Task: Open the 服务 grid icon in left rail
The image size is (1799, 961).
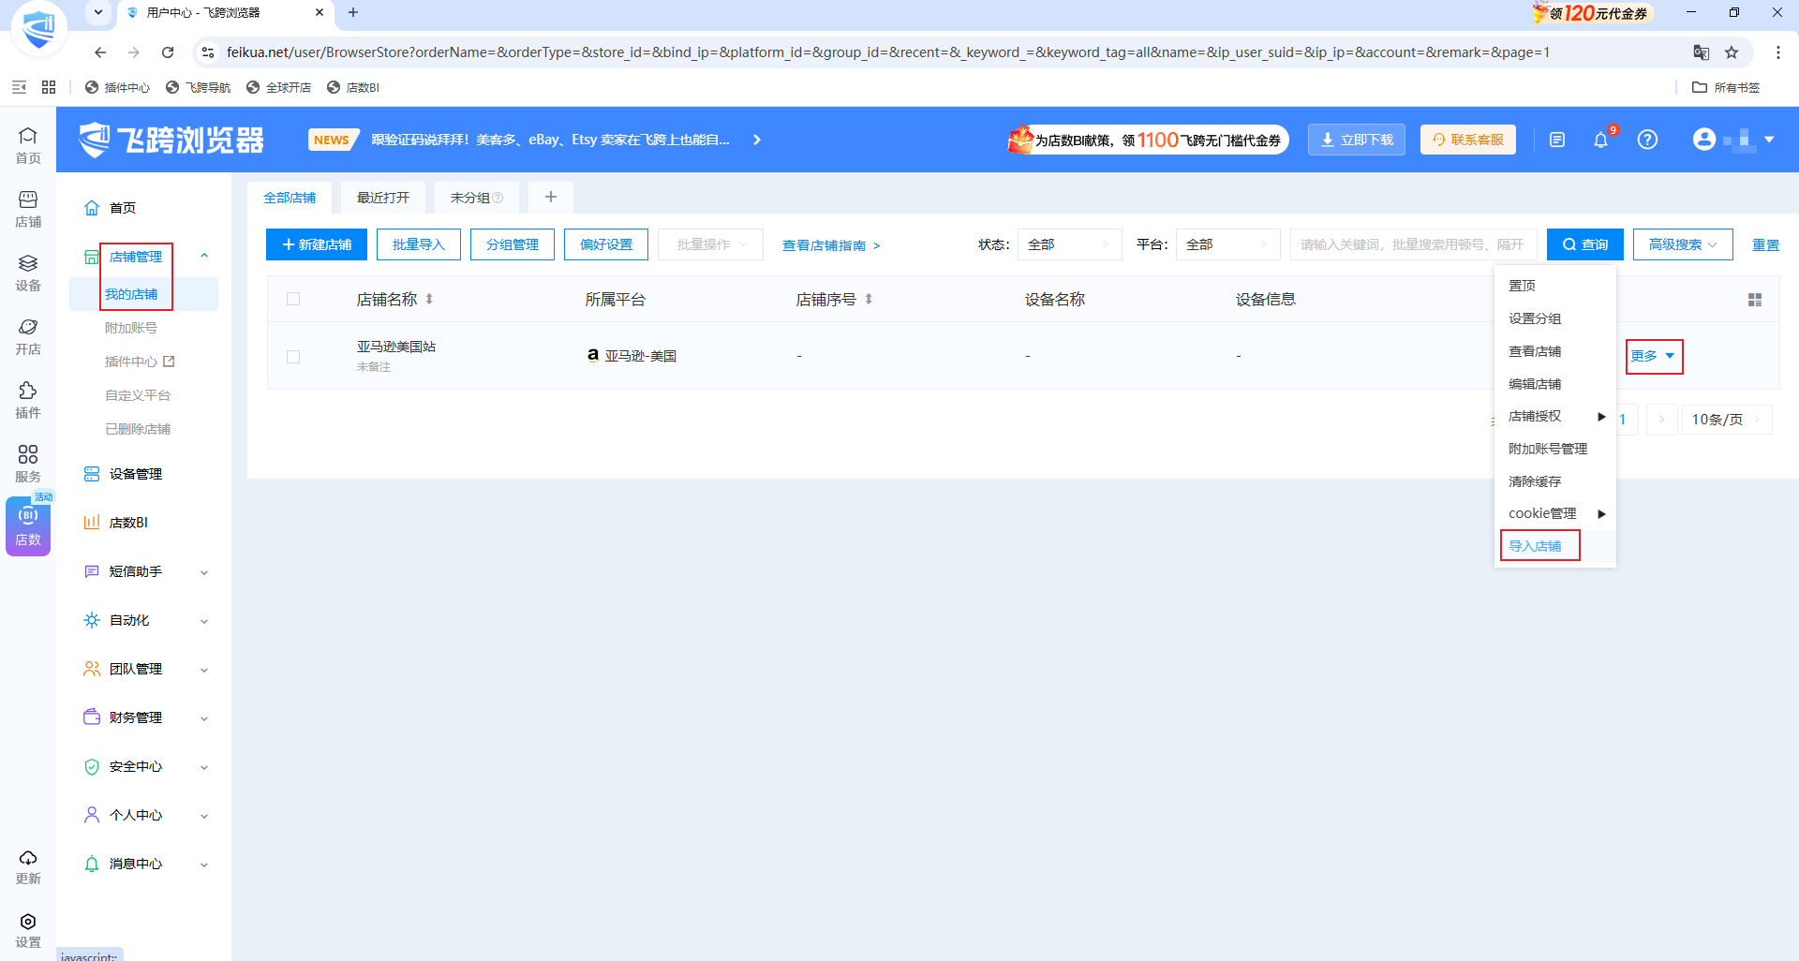Action: pos(28,464)
